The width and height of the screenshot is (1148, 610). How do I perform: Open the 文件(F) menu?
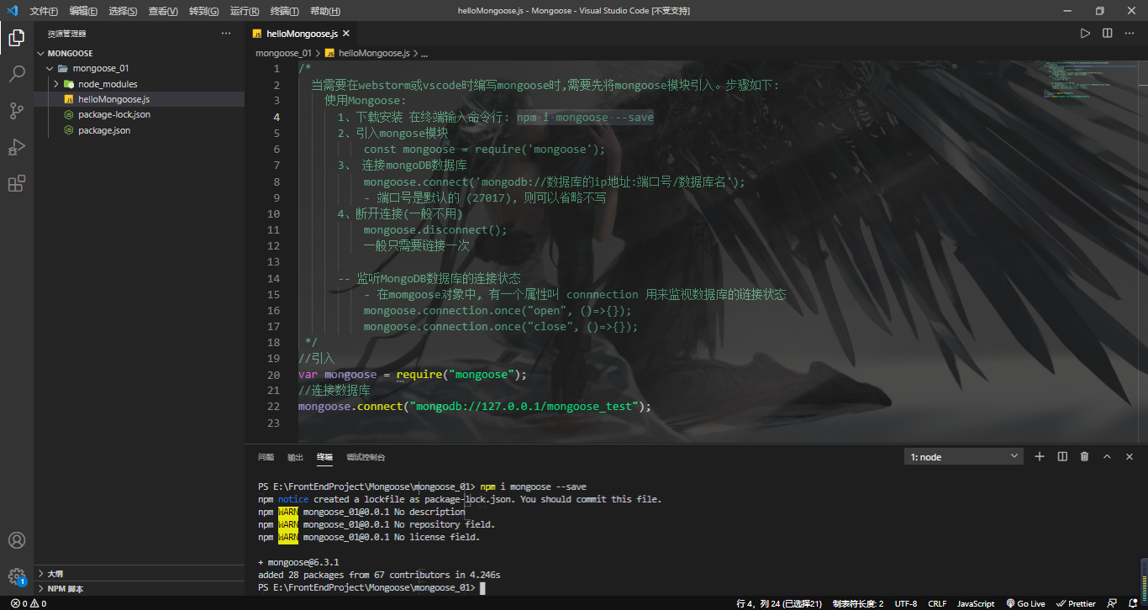click(44, 11)
